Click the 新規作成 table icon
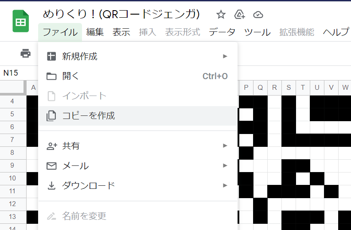351x230 pixels. pos(51,56)
